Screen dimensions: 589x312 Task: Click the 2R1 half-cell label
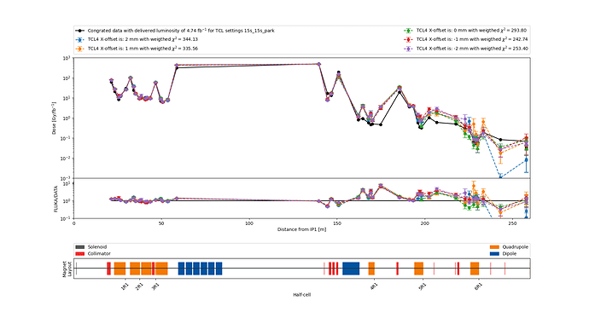click(x=139, y=287)
